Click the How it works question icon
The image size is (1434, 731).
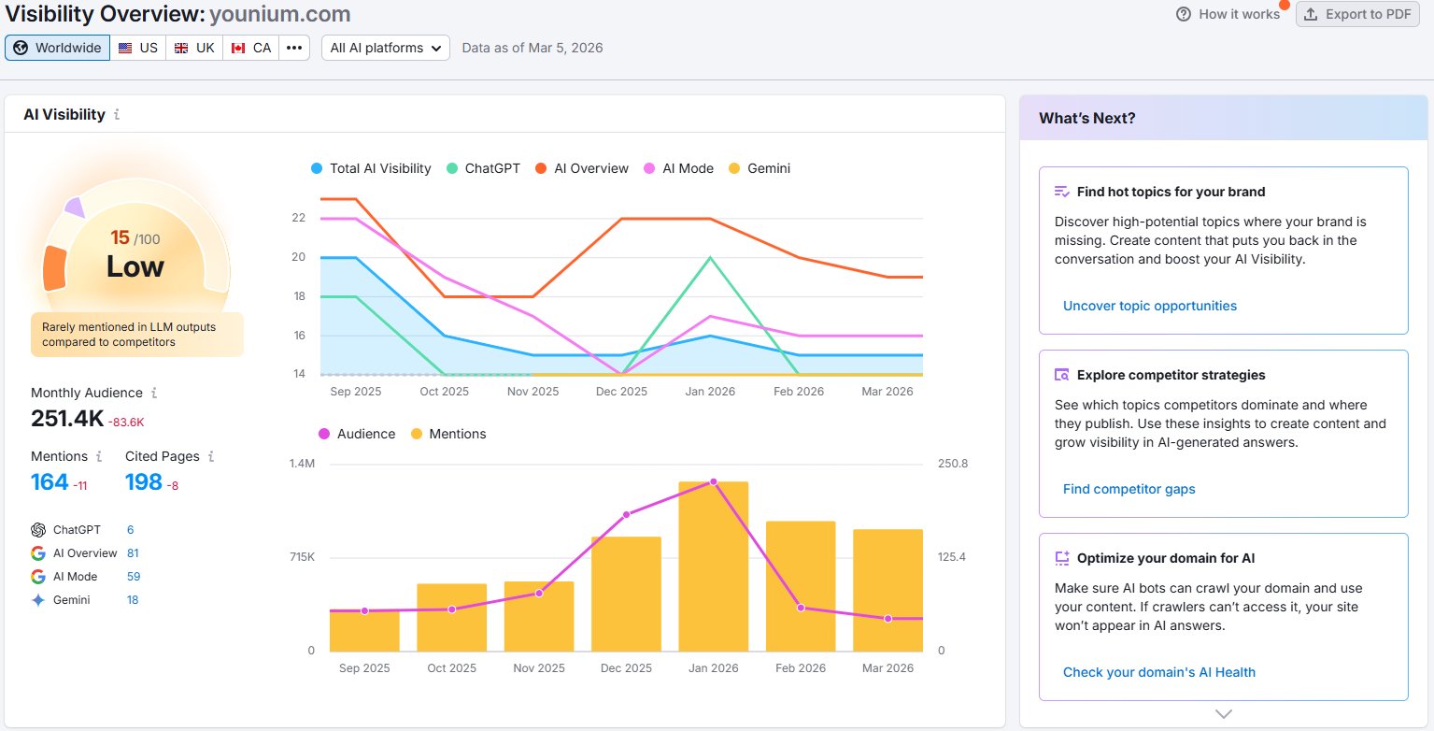(x=1184, y=14)
